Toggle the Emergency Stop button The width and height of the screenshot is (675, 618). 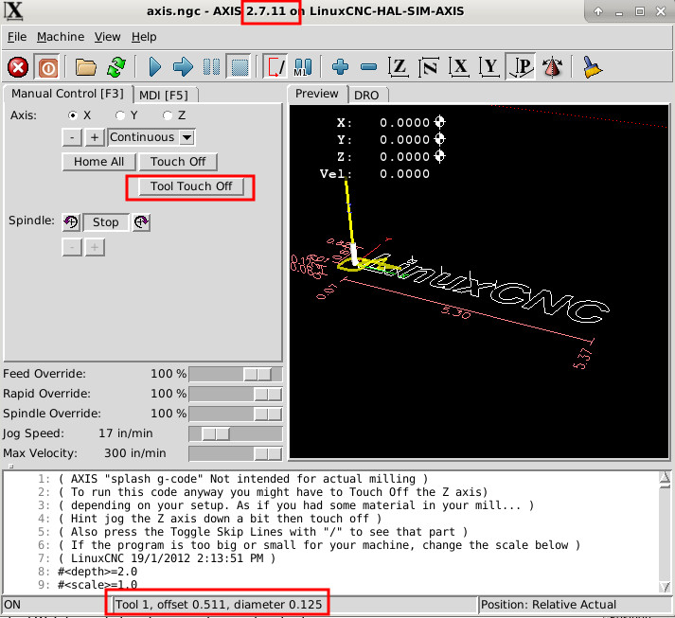18,67
